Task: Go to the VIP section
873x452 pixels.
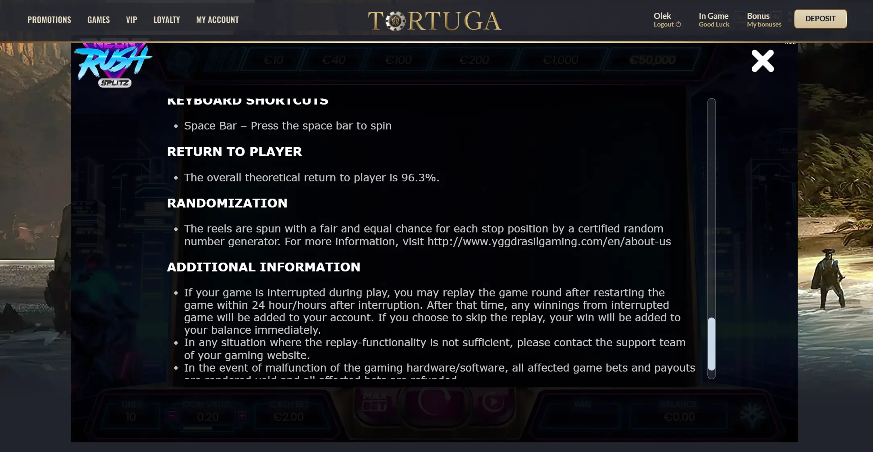Action: (132, 20)
